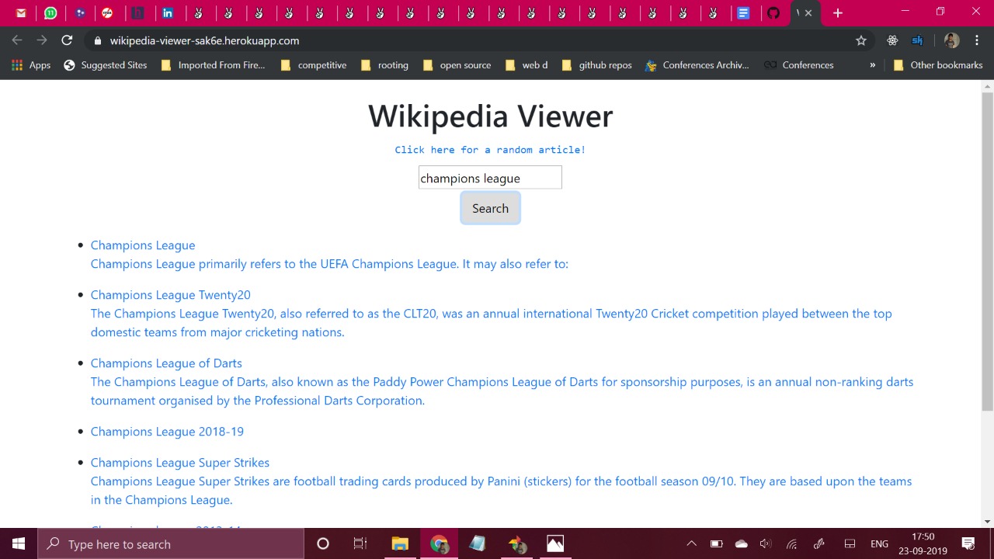Open the Notepad-style taskbar app

point(478,543)
